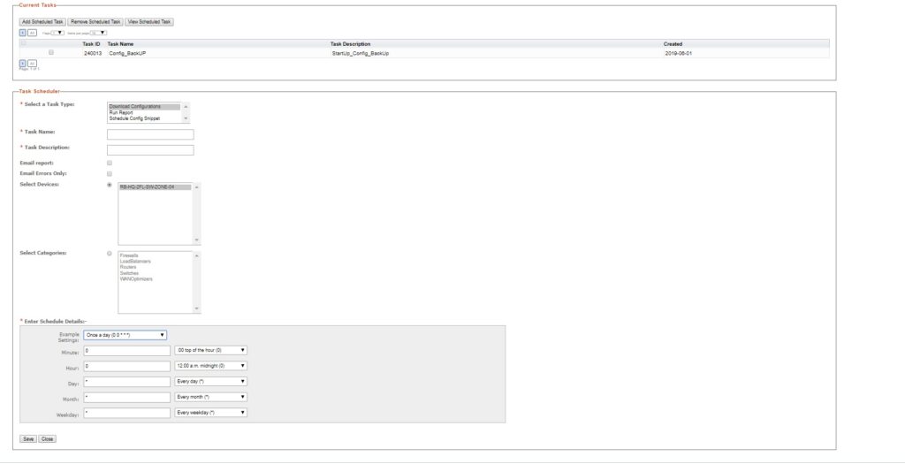Click the Day value field
This screenshot has width=905, height=464.
click(127, 382)
